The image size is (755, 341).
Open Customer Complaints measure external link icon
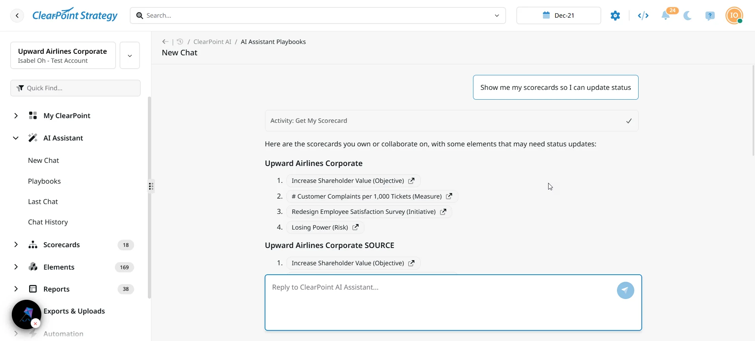click(449, 196)
